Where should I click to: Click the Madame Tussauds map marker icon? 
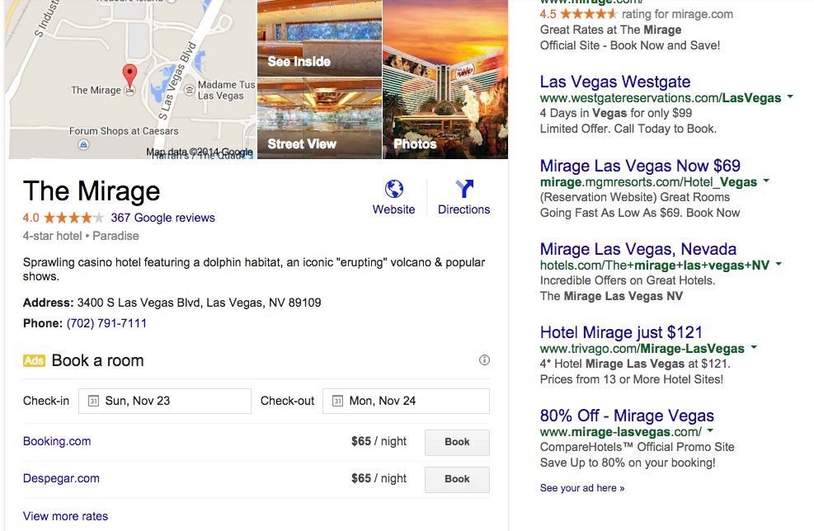(190, 89)
